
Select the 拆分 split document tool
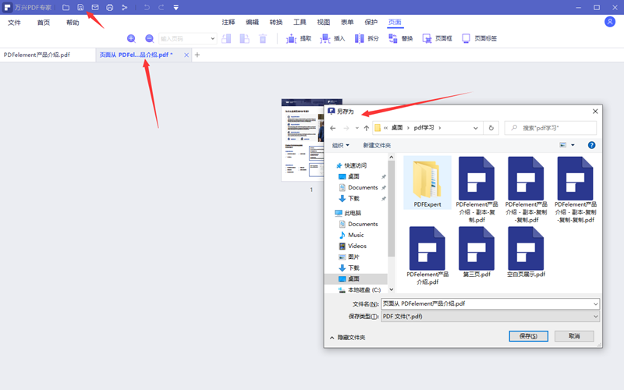(x=367, y=38)
